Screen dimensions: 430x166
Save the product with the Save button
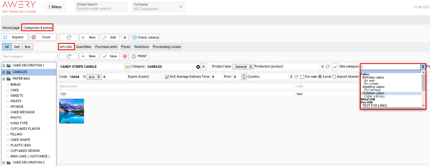(x=110, y=56)
